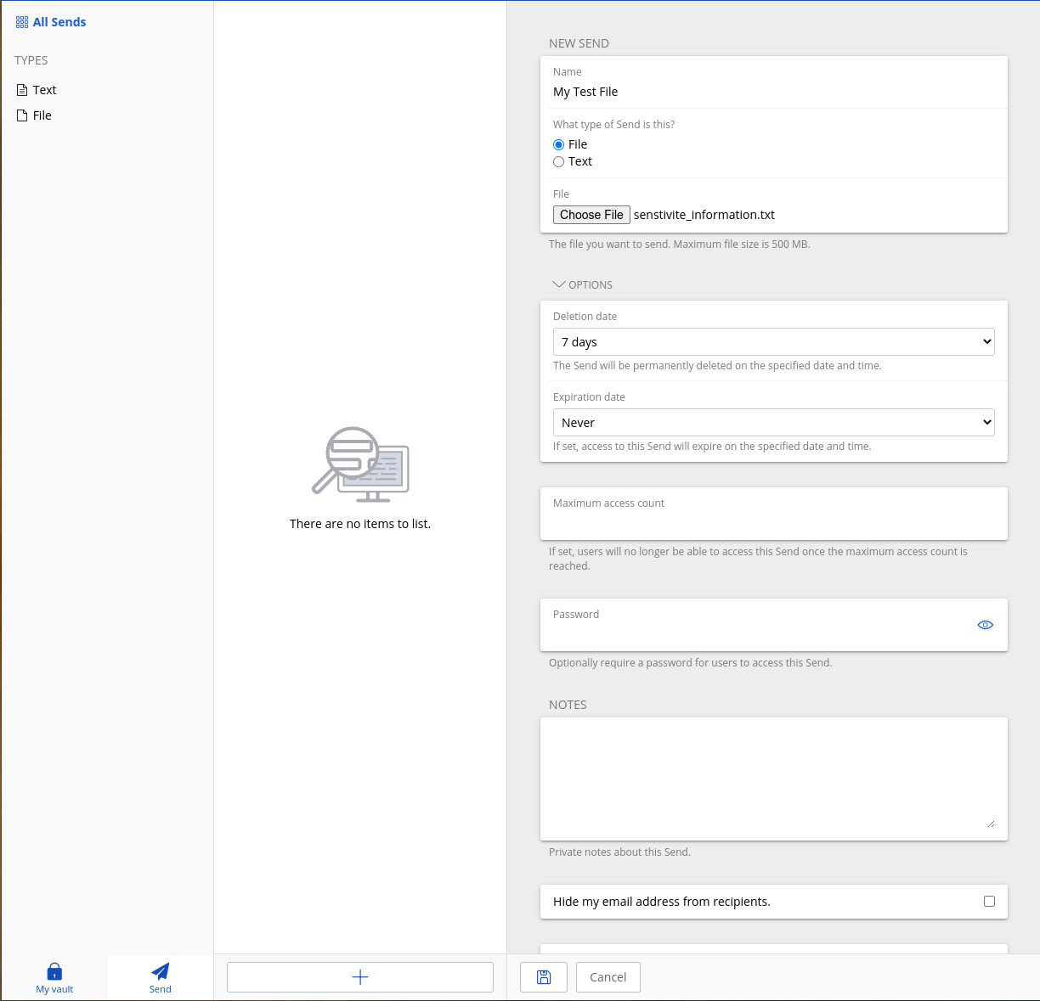Viewport: 1040px width, 1001px height.
Task: Enable hiding email address from recipients
Action: click(989, 902)
